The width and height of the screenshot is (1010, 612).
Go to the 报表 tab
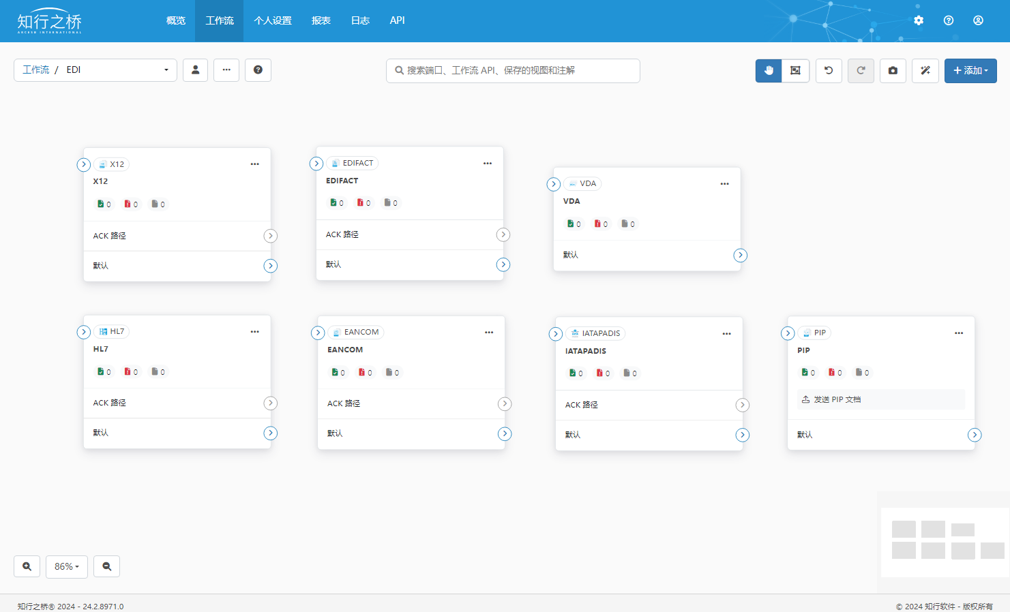click(x=321, y=20)
